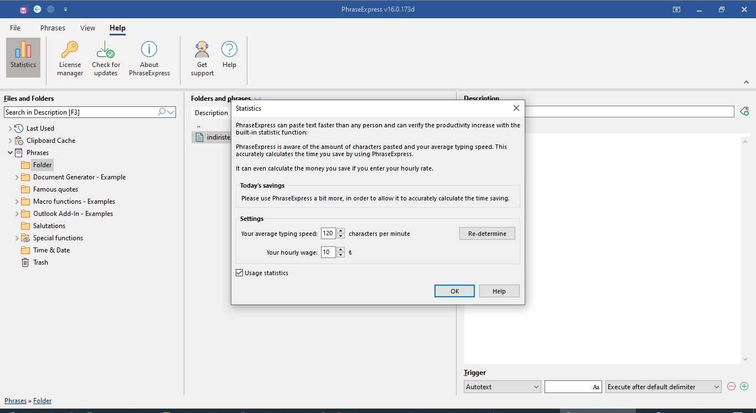Check for updates
The height and width of the screenshot is (413, 756).
[x=106, y=58]
